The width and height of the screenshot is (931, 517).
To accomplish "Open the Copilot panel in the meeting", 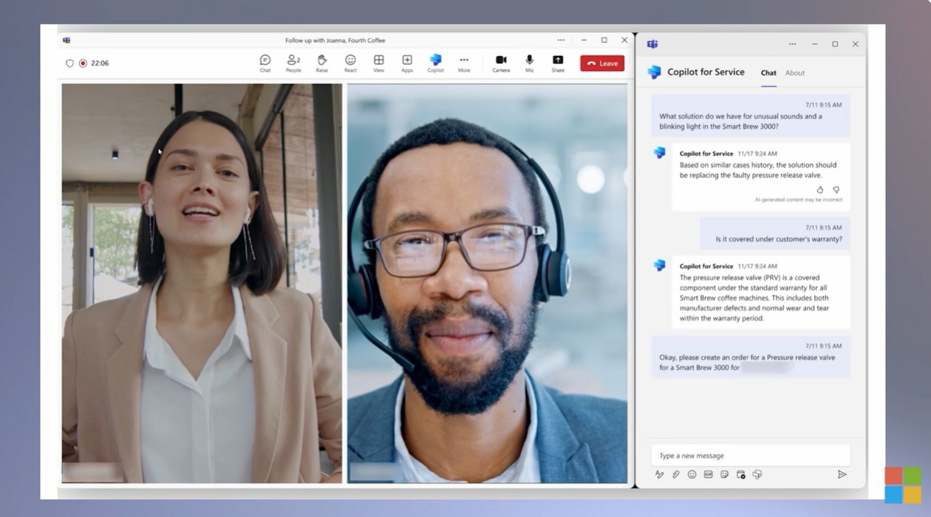I will [x=435, y=63].
